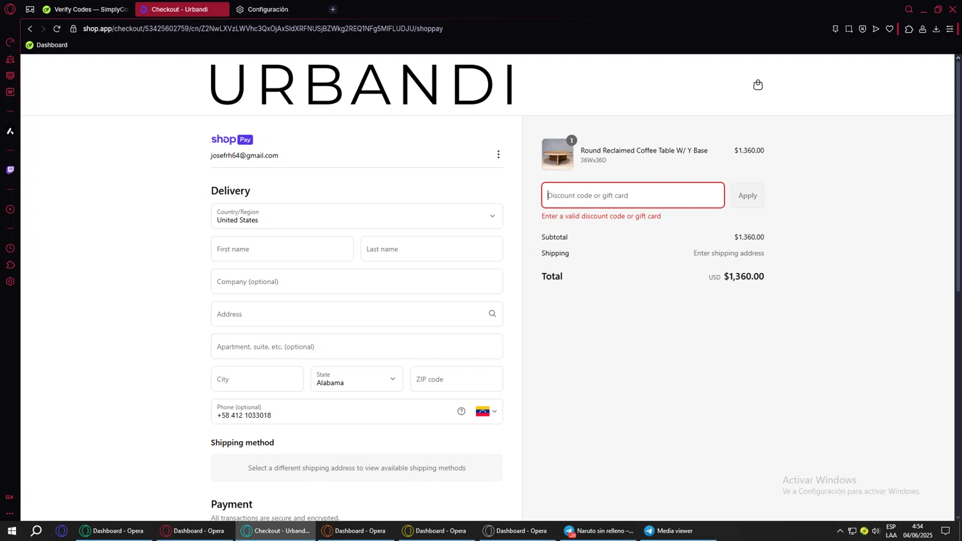Click the Apartment, suite field
The width and height of the screenshot is (962, 541).
(357, 347)
